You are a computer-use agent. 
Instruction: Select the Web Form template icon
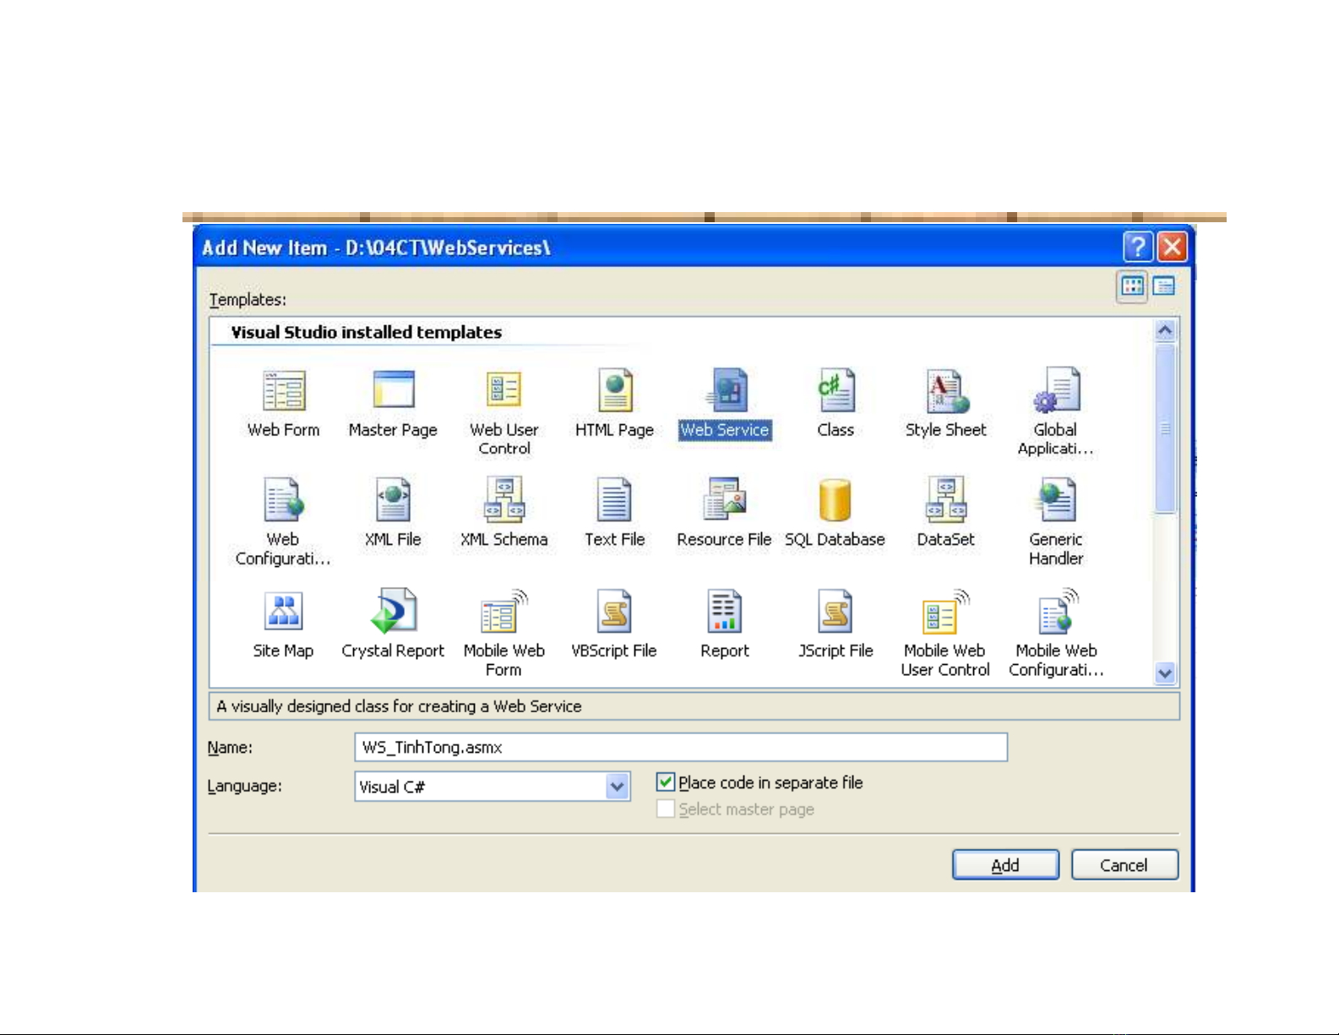click(x=284, y=392)
